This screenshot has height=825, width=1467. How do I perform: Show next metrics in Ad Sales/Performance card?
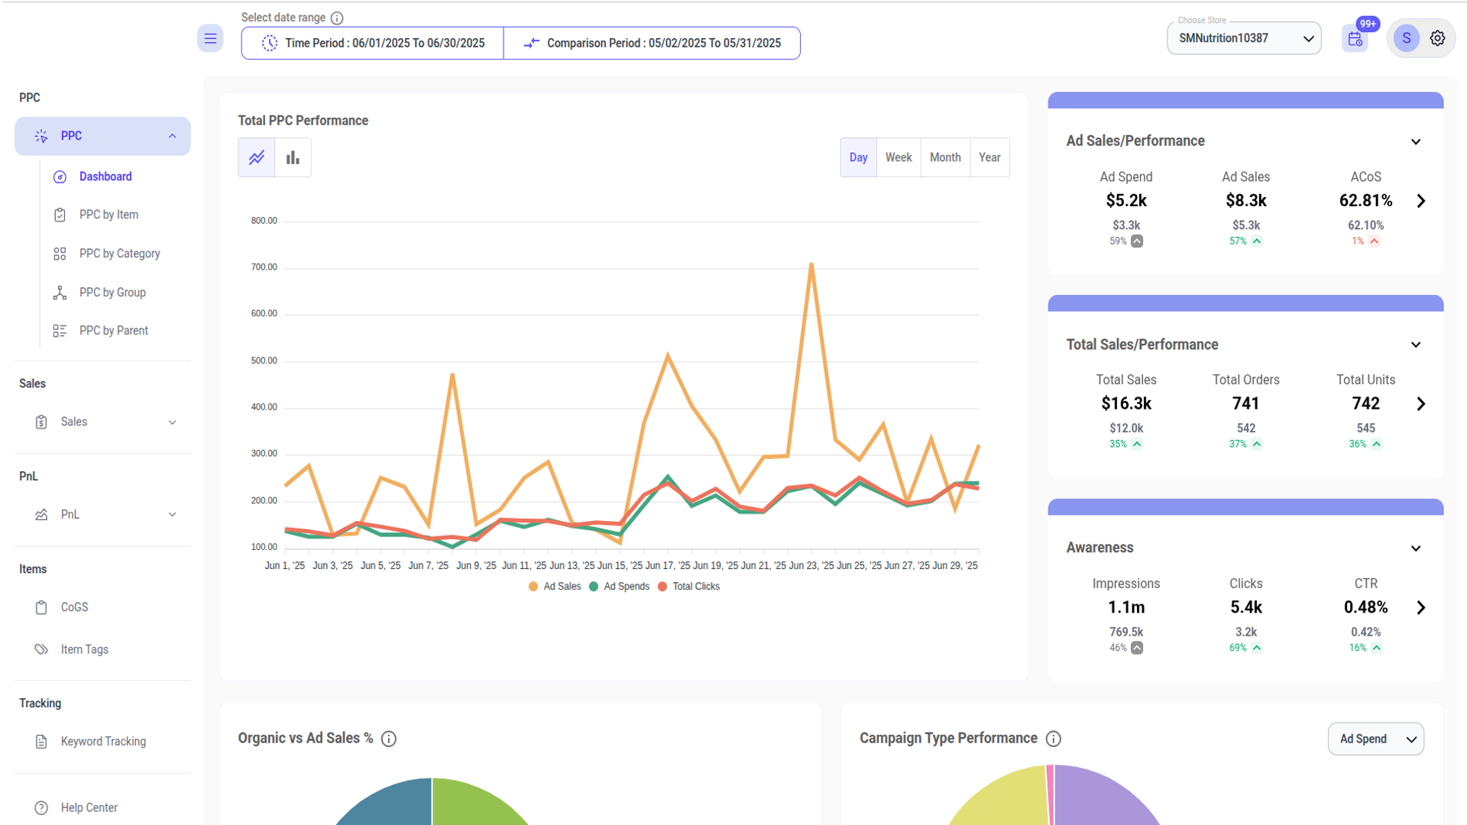1420,201
